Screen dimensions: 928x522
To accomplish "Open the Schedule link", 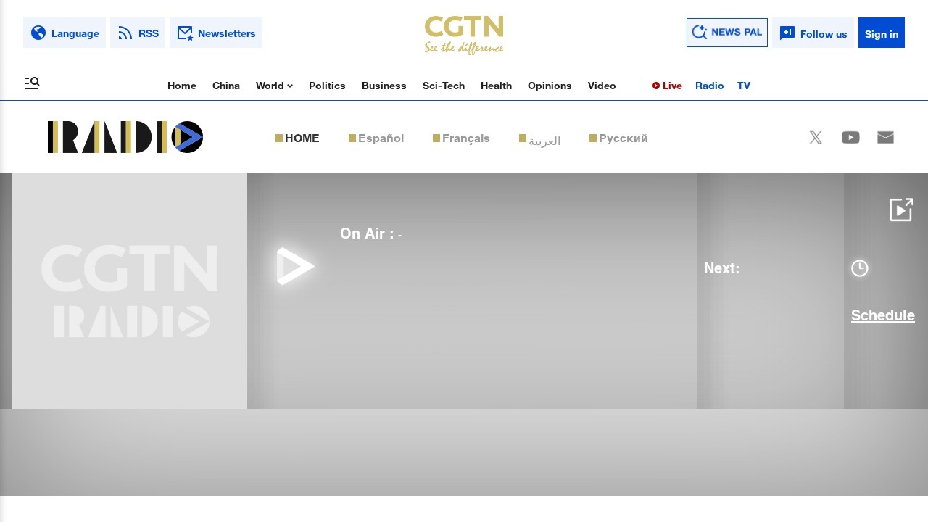I will (x=883, y=315).
